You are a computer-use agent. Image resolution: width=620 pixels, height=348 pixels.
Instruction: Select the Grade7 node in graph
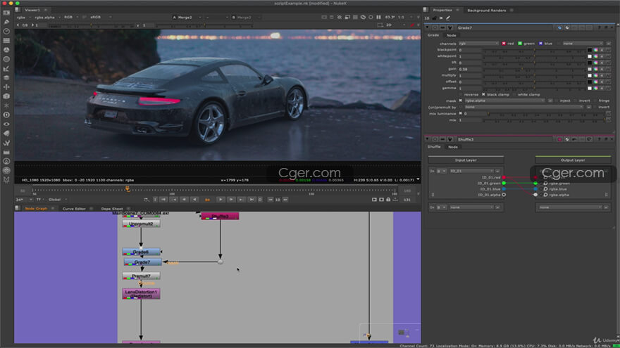pos(142,262)
